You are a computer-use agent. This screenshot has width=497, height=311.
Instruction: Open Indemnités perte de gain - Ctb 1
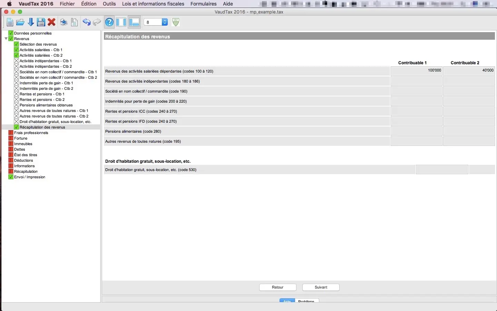tap(46, 83)
